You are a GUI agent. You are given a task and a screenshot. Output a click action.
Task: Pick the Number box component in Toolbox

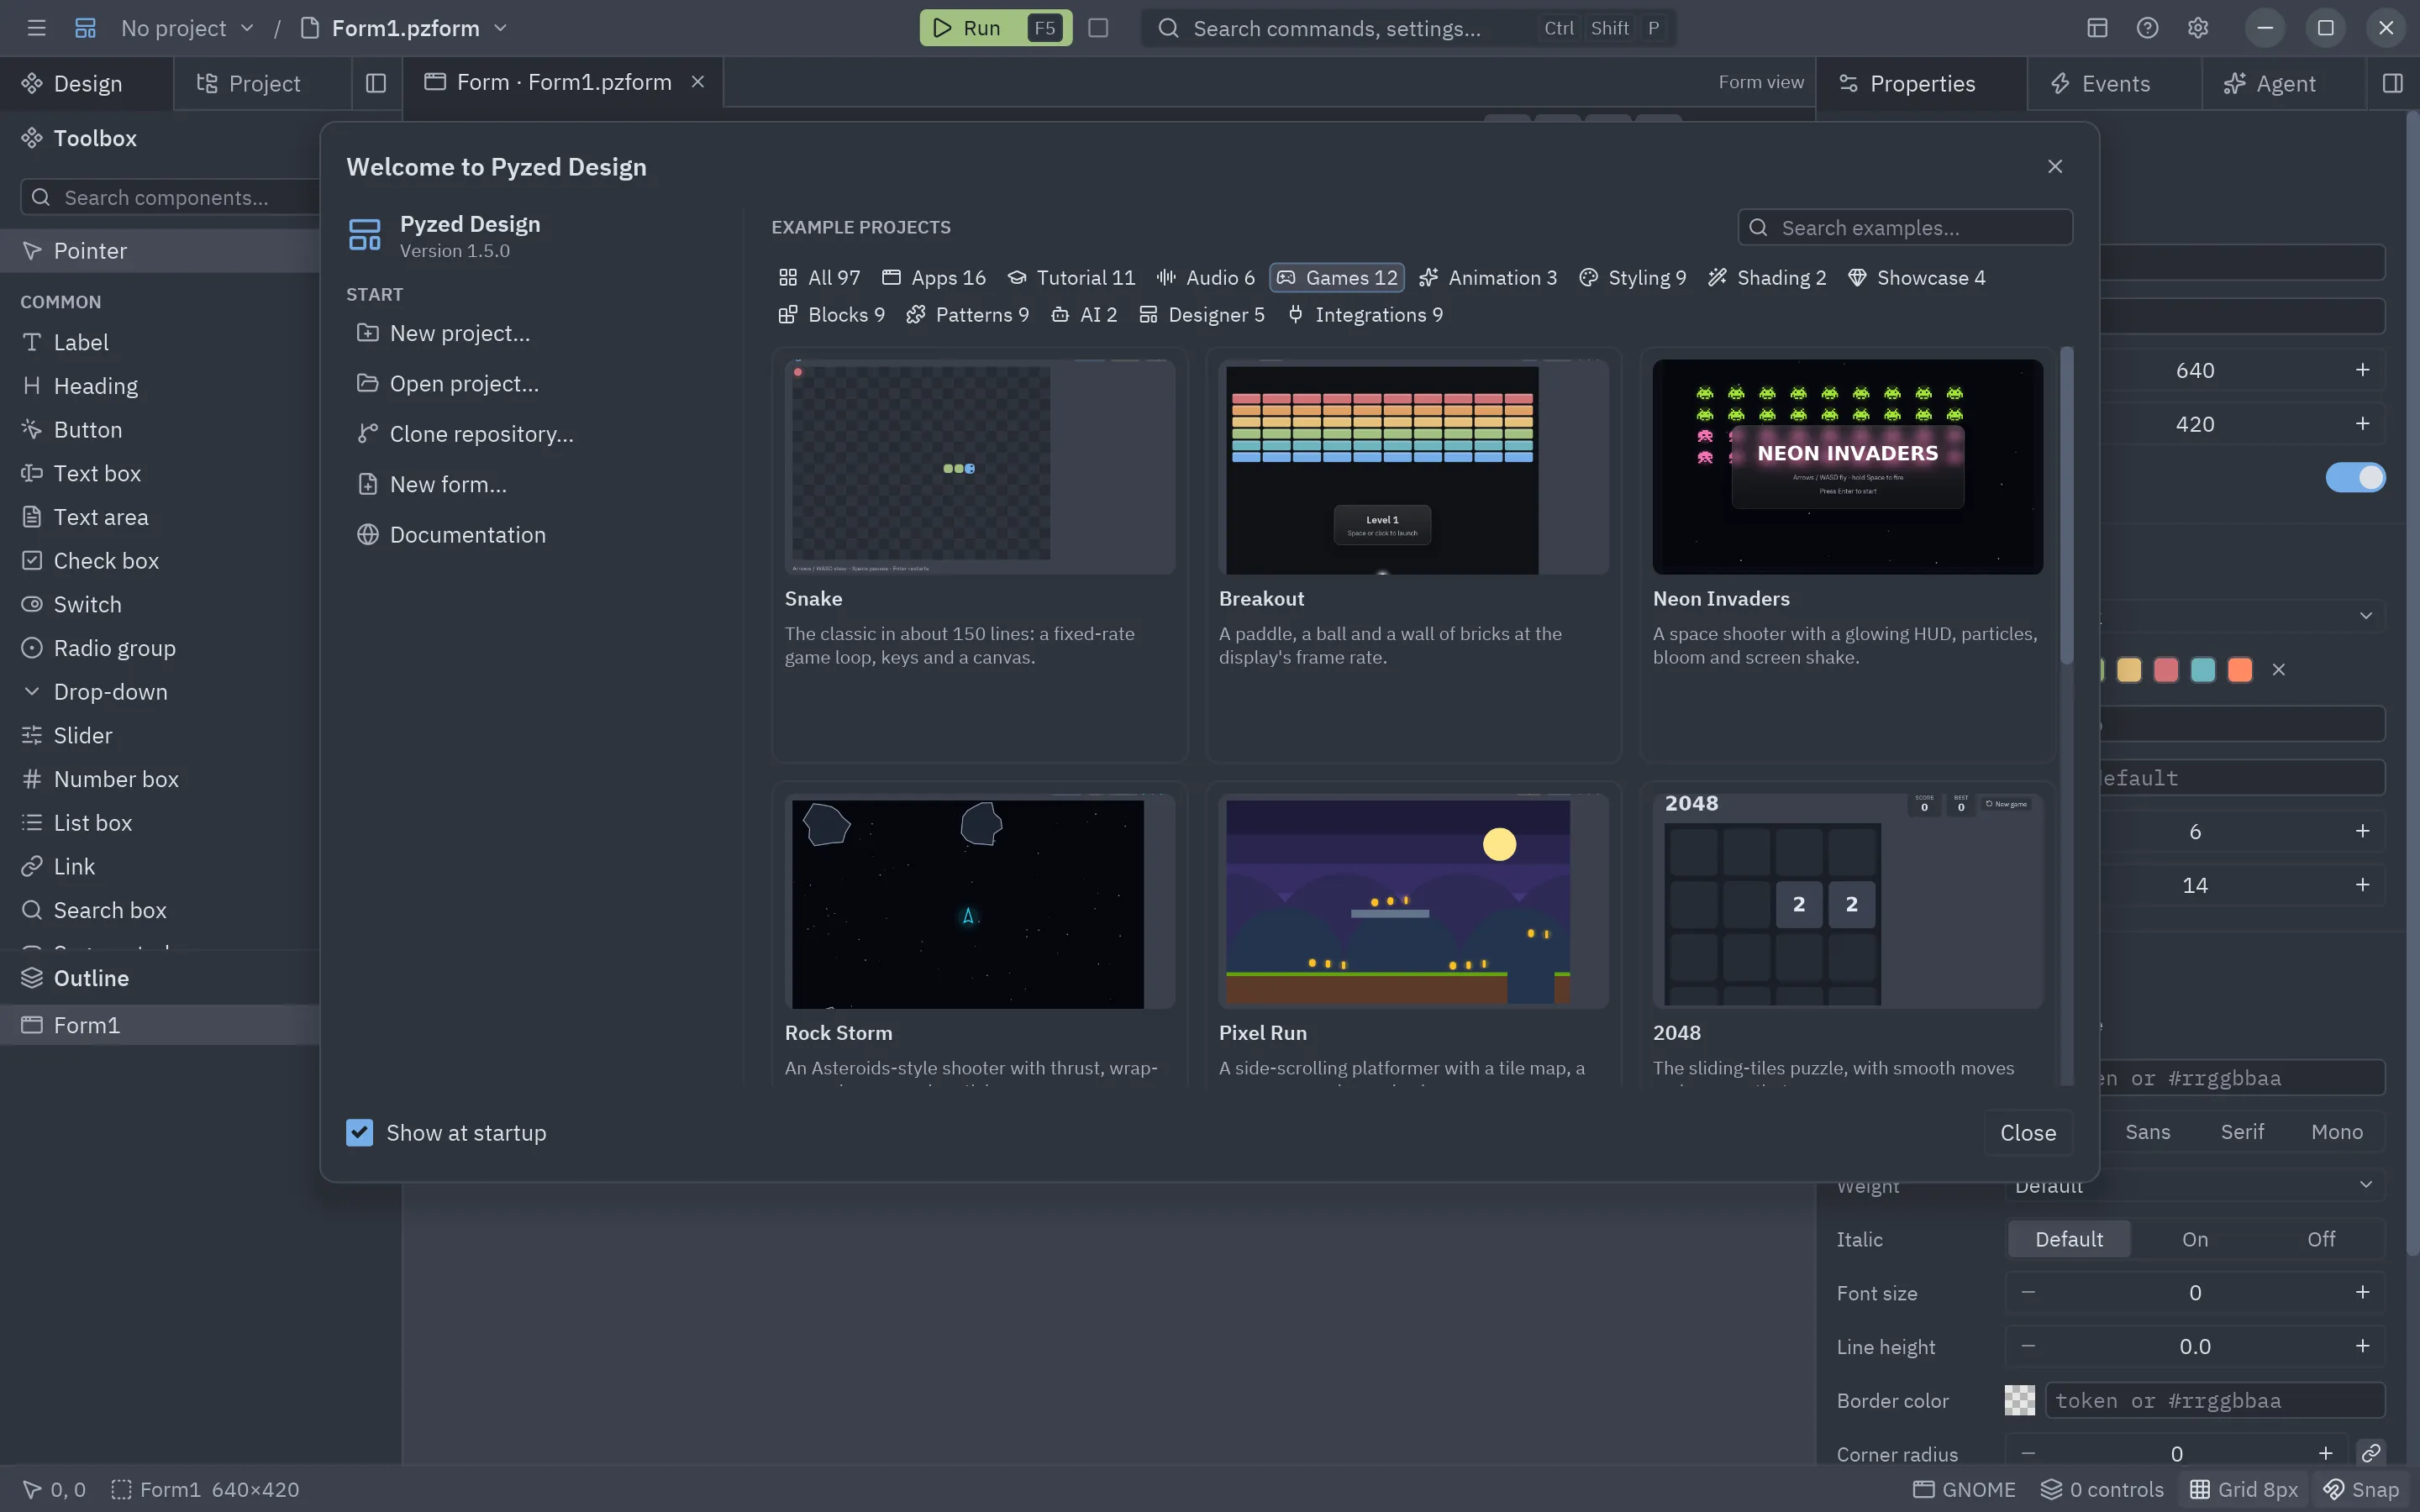tap(160, 779)
